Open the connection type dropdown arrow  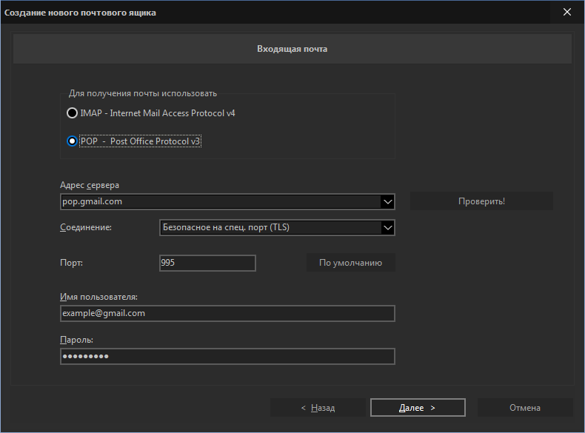(387, 227)
